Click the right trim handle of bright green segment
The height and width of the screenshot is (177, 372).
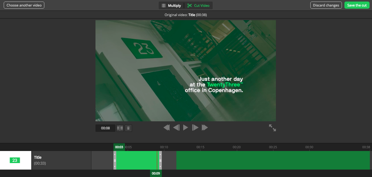click(160, 160)
